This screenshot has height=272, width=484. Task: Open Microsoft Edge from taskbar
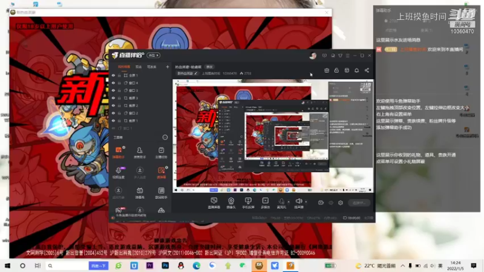coord(196,265)
